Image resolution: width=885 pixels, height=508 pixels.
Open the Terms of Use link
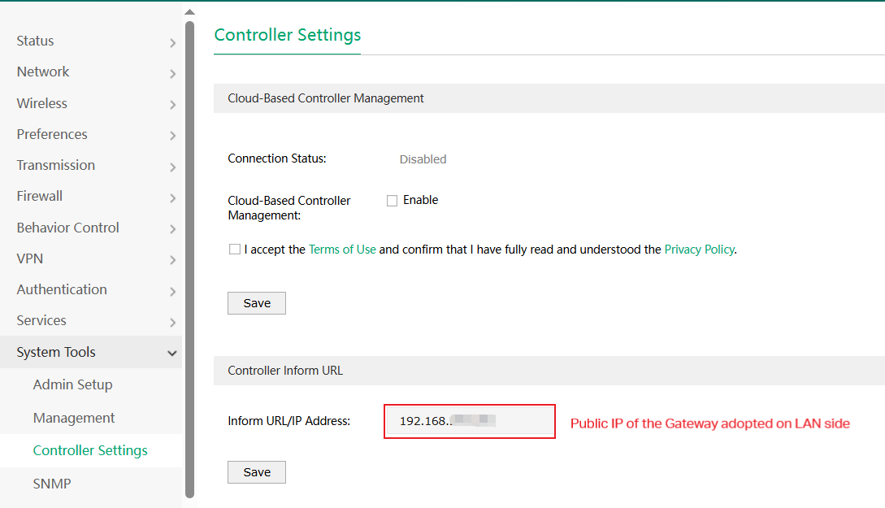(342, 250)
